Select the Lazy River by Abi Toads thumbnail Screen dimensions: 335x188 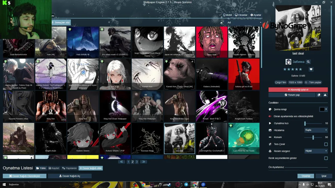click(244, 138)
